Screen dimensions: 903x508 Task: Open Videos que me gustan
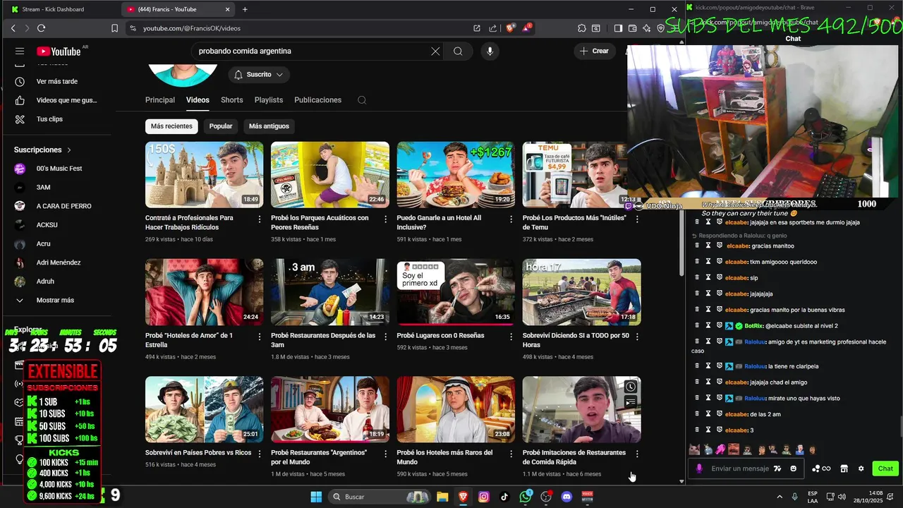point(57,100)
